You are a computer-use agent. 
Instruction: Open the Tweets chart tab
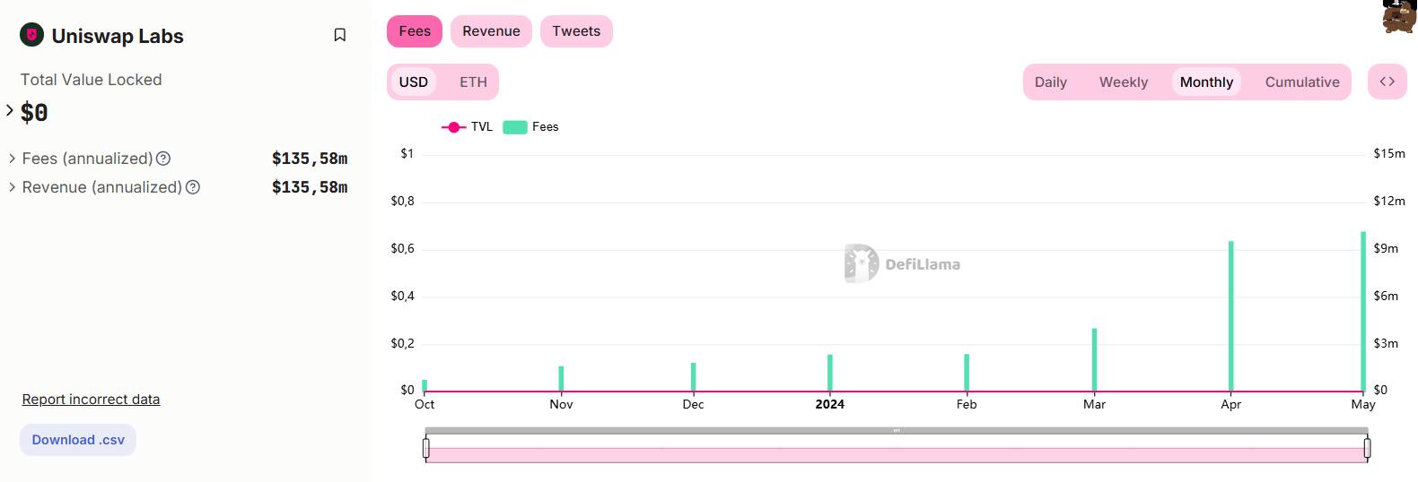(x=576, y=31)
